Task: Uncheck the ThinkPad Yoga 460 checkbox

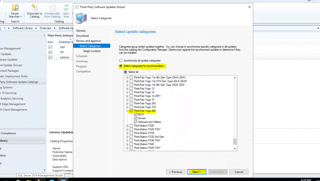Action: (x=131, y=111)
